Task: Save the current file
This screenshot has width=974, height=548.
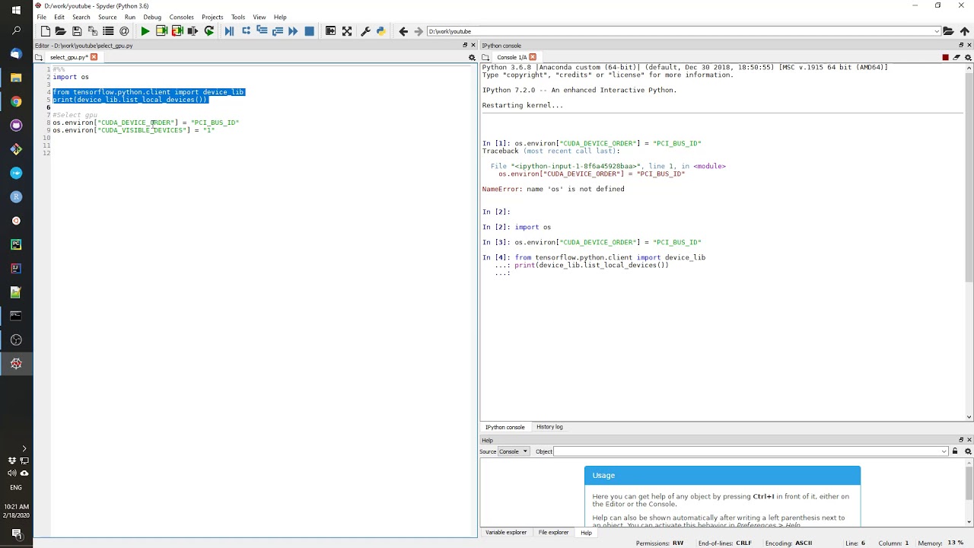Action: tap(77, 31)
